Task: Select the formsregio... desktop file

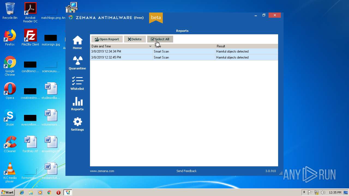Action: coord(30,173)
